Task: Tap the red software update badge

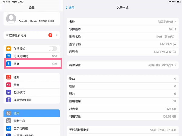Action: pos(50,35)
